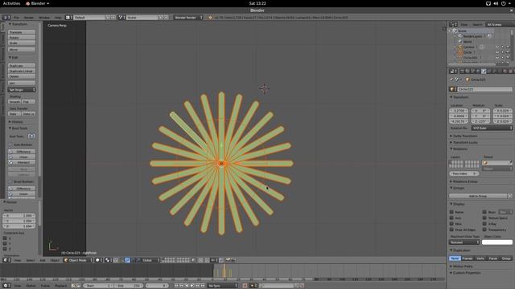Screen dimensions: 515x289
Task: Click the play animation button
Action: pyautogui.click(x=192, y=286)
